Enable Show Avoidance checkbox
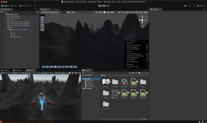207x123 pixels. (147, 61)
